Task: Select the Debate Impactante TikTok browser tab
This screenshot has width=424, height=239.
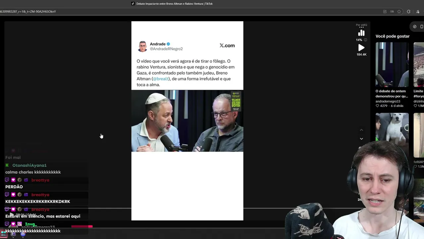Action: tap(172, 4)
